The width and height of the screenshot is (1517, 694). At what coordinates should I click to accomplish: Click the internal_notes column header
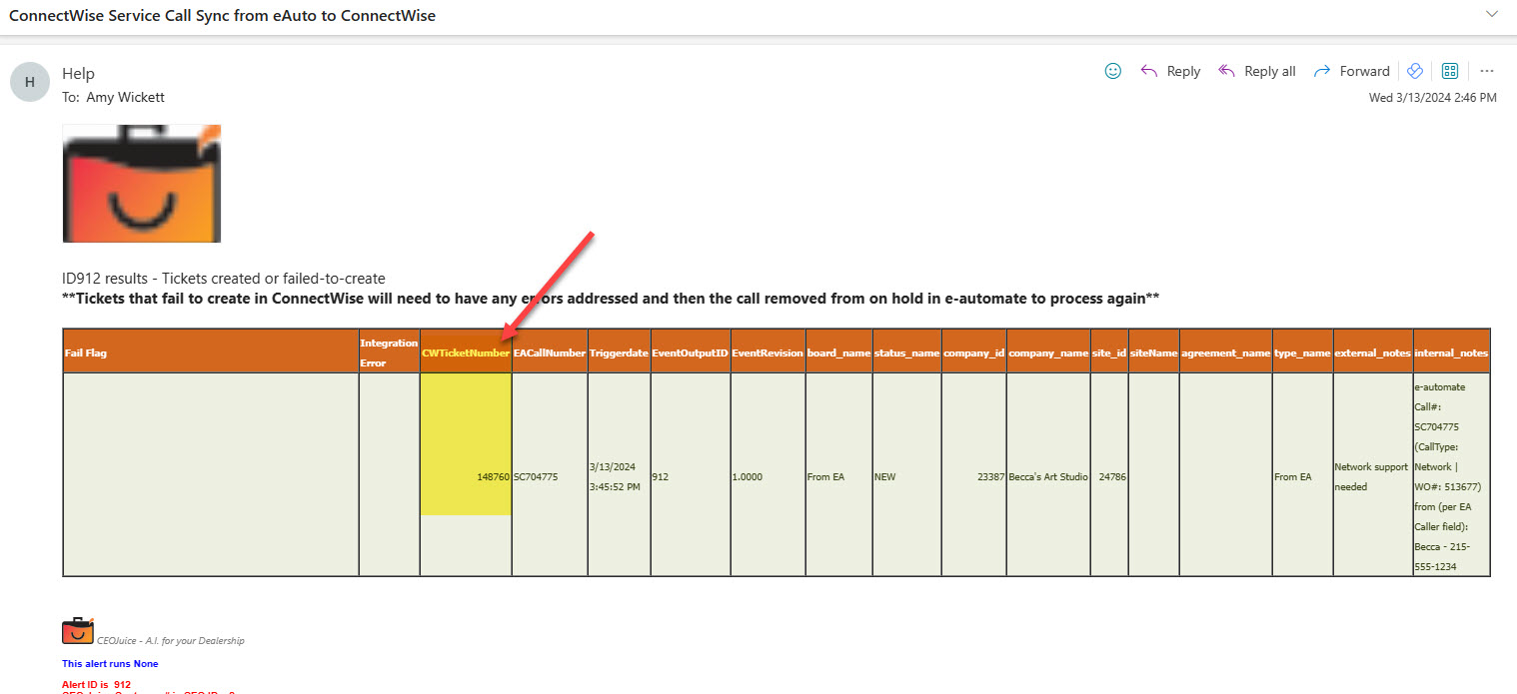click(1451, 352)
